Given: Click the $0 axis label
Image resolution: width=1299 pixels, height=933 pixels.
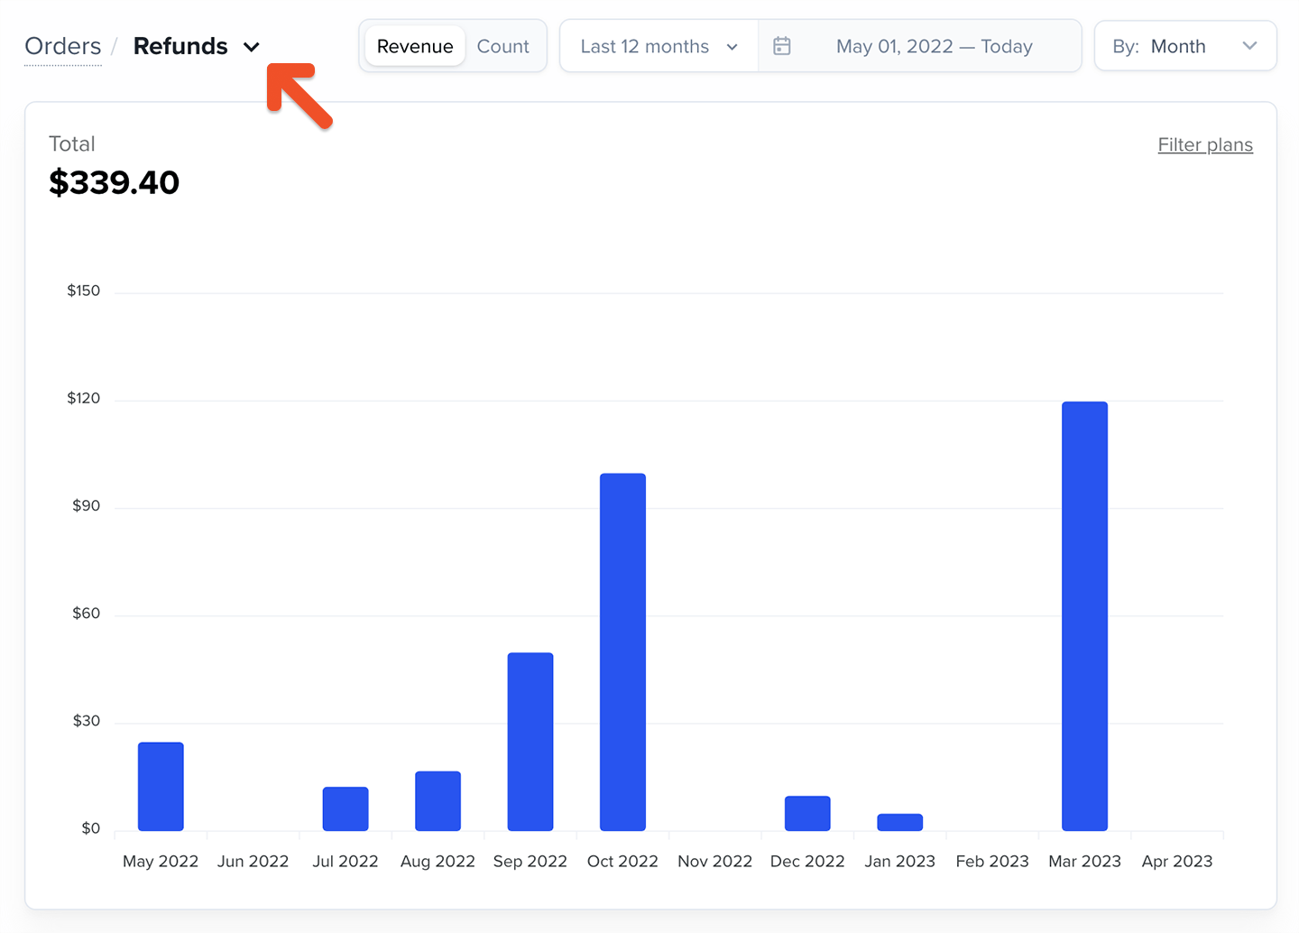Looking at the screenshot, I should [91, 828].
